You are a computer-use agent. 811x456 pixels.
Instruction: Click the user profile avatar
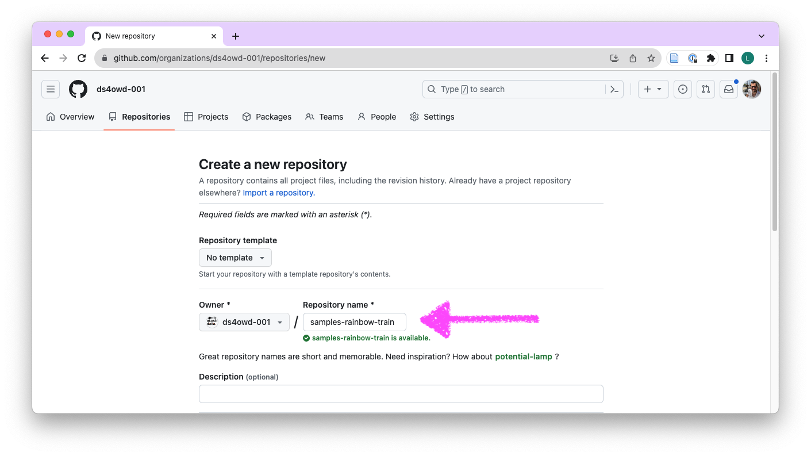click(752, 89)
